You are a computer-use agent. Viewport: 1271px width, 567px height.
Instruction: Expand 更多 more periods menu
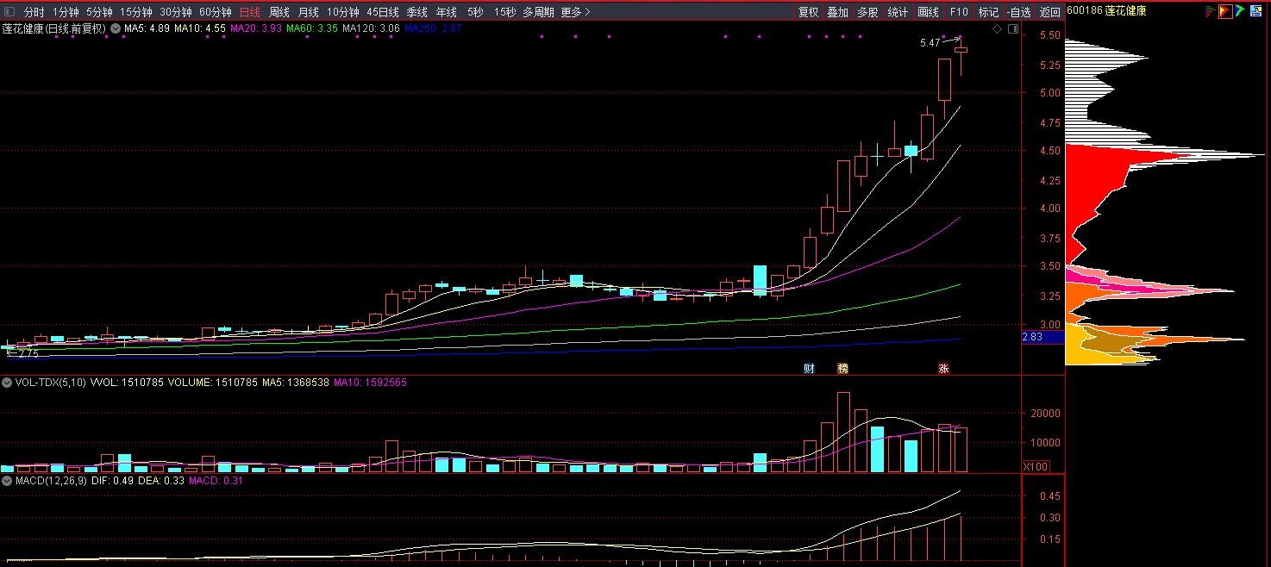pos(575,12)
